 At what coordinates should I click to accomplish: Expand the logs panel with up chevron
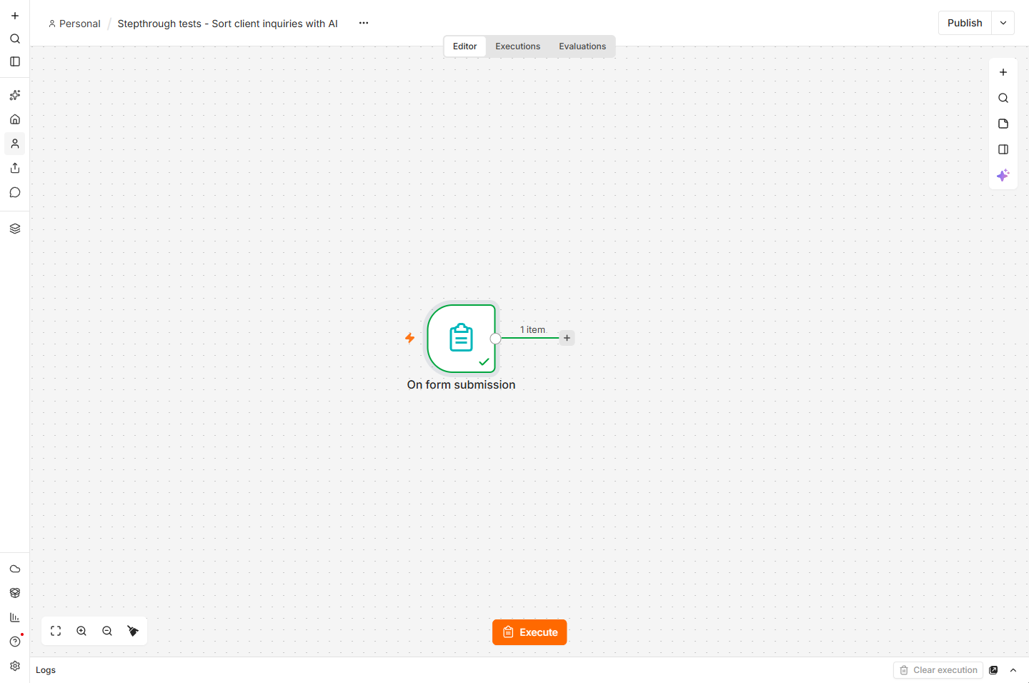click(1013, 670)
